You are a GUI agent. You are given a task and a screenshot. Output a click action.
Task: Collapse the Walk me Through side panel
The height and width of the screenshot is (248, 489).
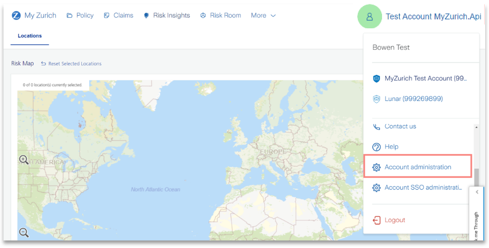[x=477, y=192]
